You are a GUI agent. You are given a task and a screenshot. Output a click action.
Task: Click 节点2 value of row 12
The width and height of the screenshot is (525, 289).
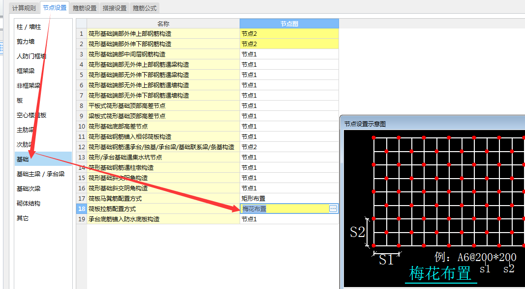pyautogui.click(x=289, y=147)
